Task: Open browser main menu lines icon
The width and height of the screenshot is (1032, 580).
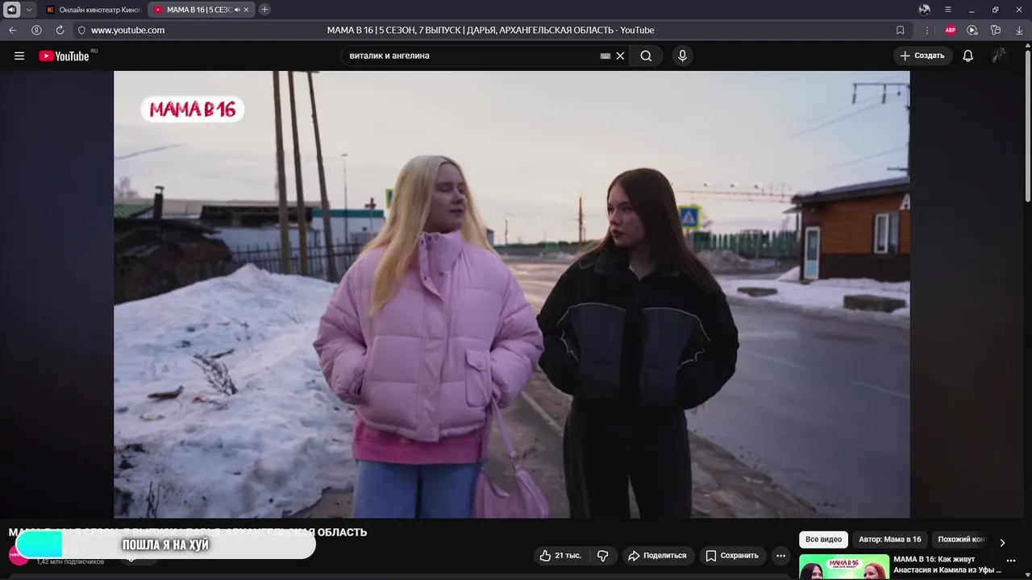Action: 948,10
